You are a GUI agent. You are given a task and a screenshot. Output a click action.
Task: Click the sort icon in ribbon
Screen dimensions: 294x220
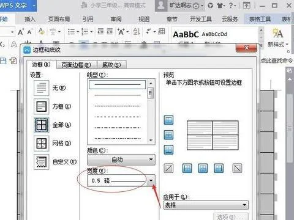click(136, 32)
